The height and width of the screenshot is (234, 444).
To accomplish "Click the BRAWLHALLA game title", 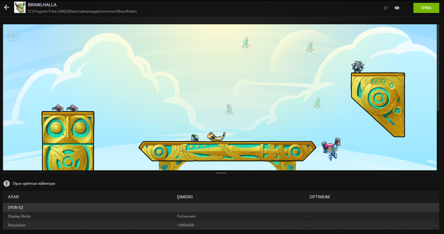I will click(x=42, y=5).
